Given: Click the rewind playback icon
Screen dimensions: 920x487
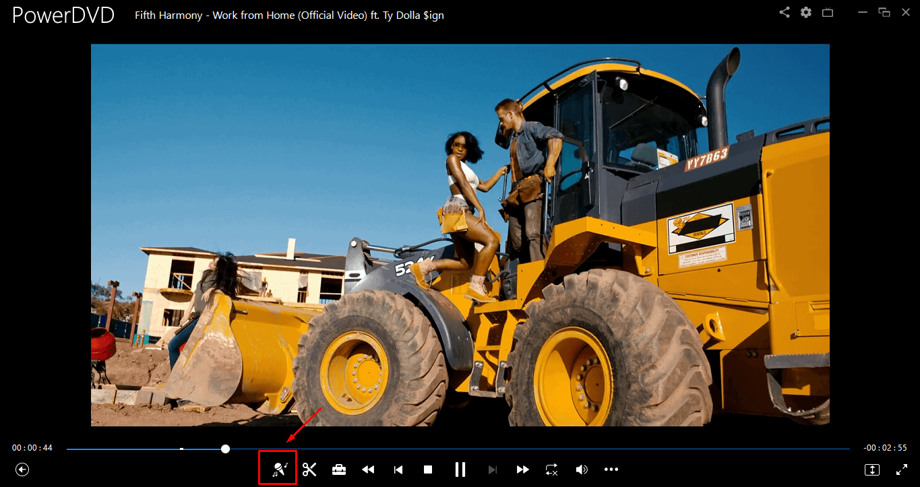Looking at the screenshot, I should (368, 469).
